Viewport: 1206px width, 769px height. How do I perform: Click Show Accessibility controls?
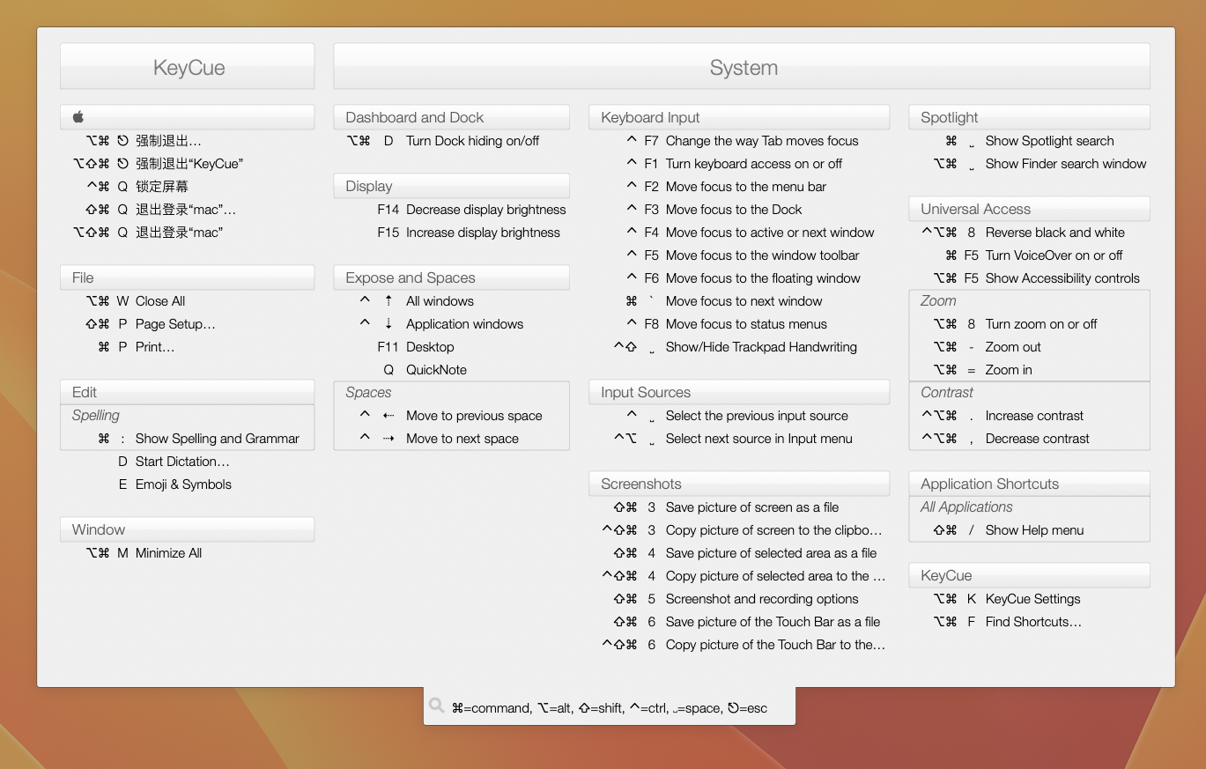1029,278
